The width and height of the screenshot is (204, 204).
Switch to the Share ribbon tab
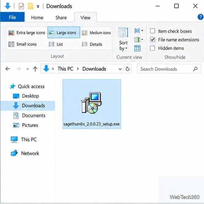[x=61, y=18]
